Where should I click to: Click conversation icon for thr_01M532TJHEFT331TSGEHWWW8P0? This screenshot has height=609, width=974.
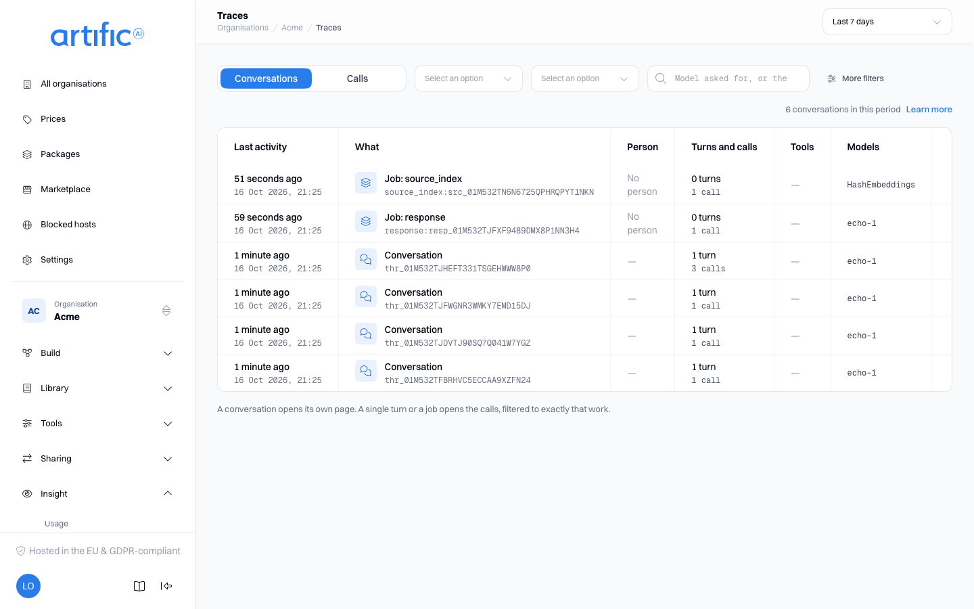coord(366,259)
